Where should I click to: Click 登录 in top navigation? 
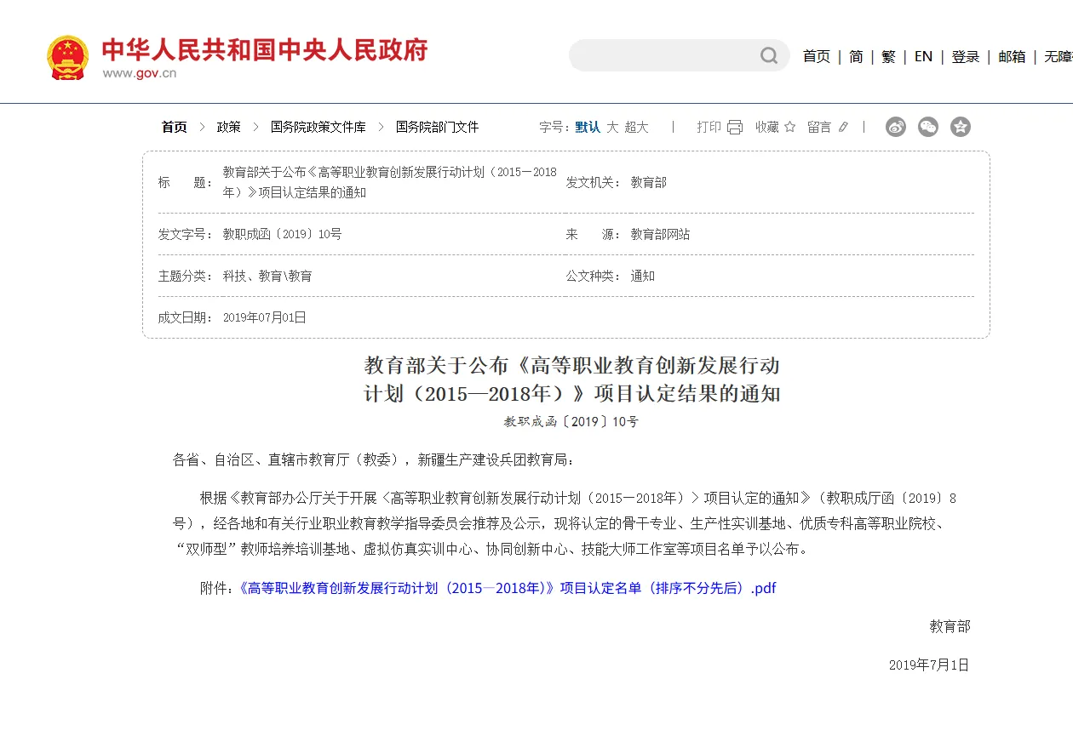965,56
